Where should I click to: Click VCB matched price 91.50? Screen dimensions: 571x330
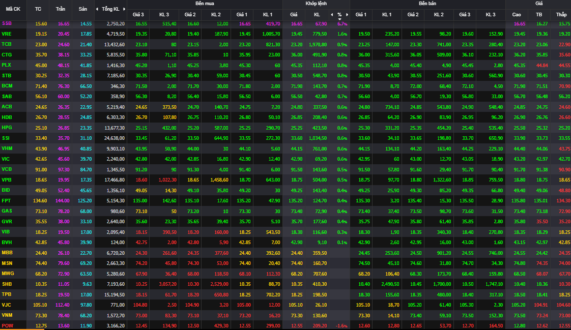[x=296, y=170]
